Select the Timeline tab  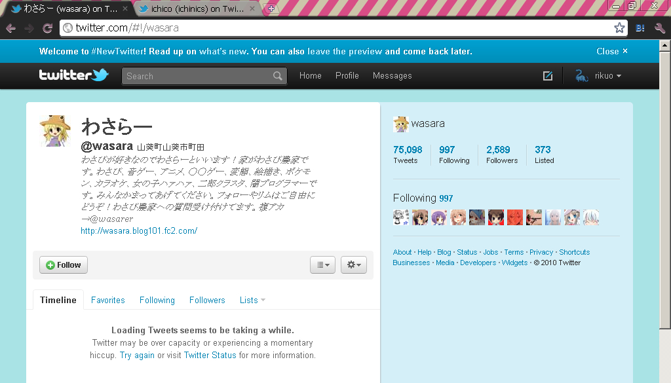point(58,300)
